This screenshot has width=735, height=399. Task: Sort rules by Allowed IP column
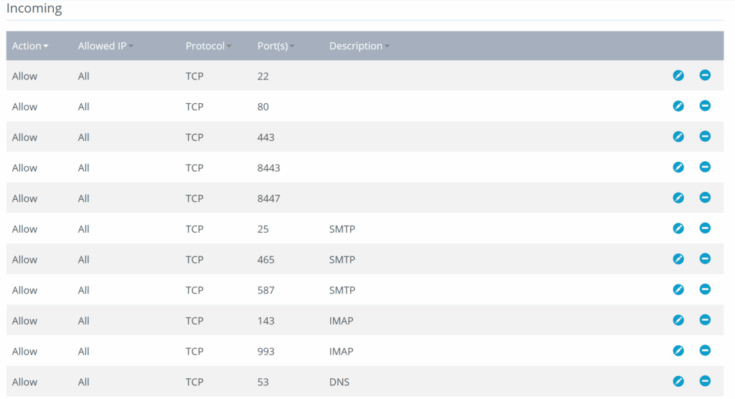[x=106, y=46]
